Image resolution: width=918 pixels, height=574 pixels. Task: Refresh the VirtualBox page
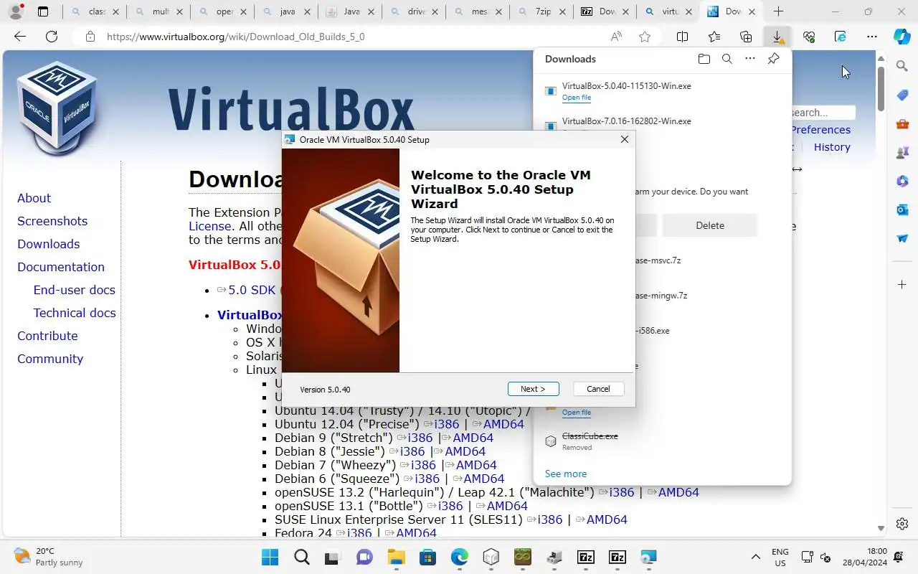(52, 37)
